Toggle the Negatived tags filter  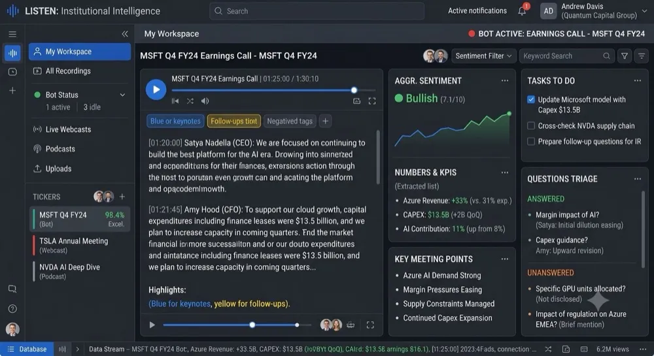(x=290, y=121)
